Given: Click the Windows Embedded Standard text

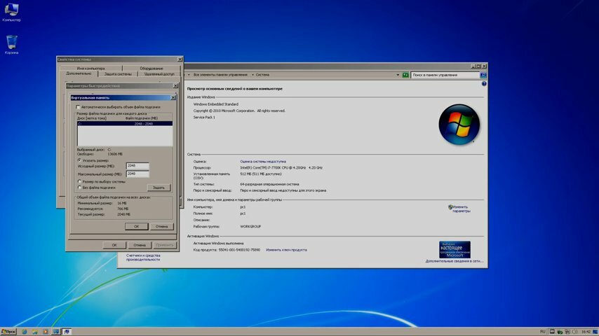Looking at the screenshot, I should (216, 104).
